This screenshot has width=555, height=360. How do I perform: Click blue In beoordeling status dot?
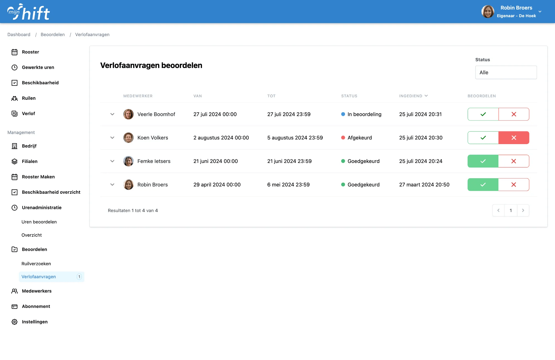[343, 114]
